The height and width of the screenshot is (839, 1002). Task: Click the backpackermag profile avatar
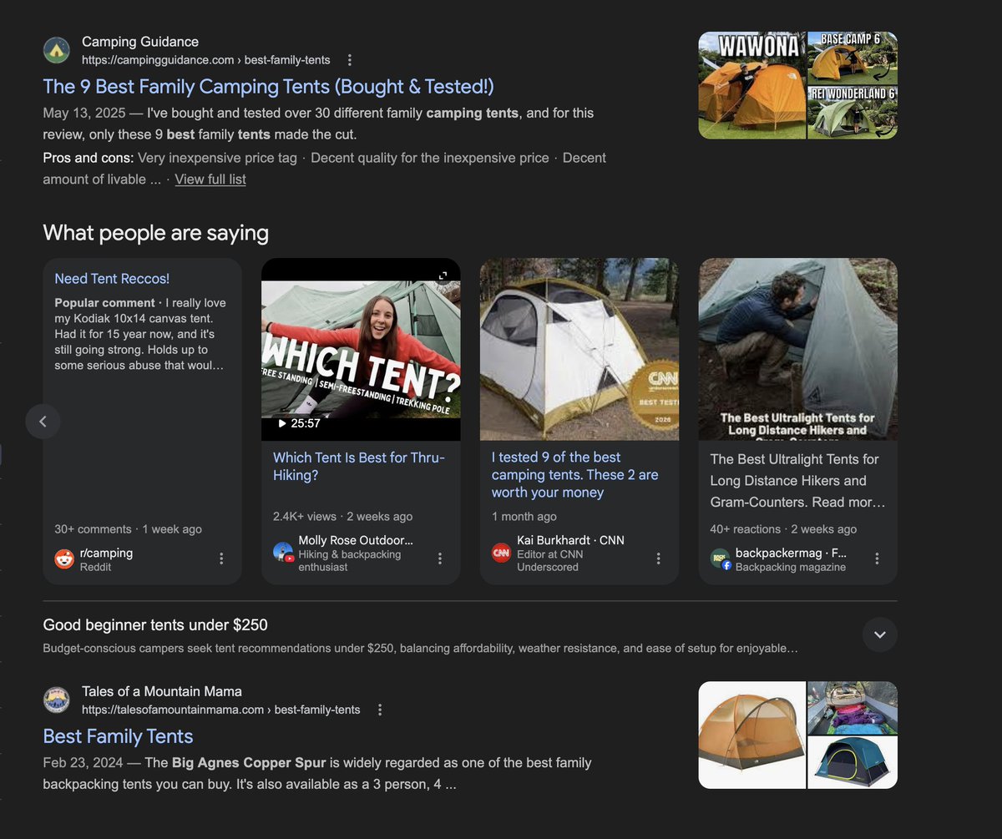(721, 558)
